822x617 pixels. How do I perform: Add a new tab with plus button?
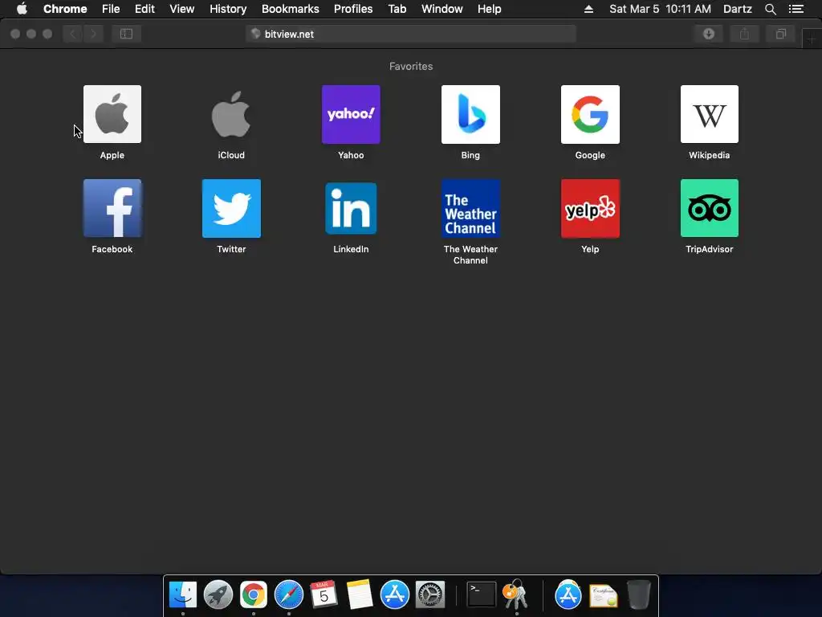812,39
